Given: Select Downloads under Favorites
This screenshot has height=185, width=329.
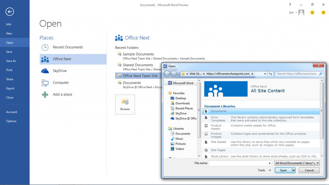Looking at the screenshot, I should (182, 103).
